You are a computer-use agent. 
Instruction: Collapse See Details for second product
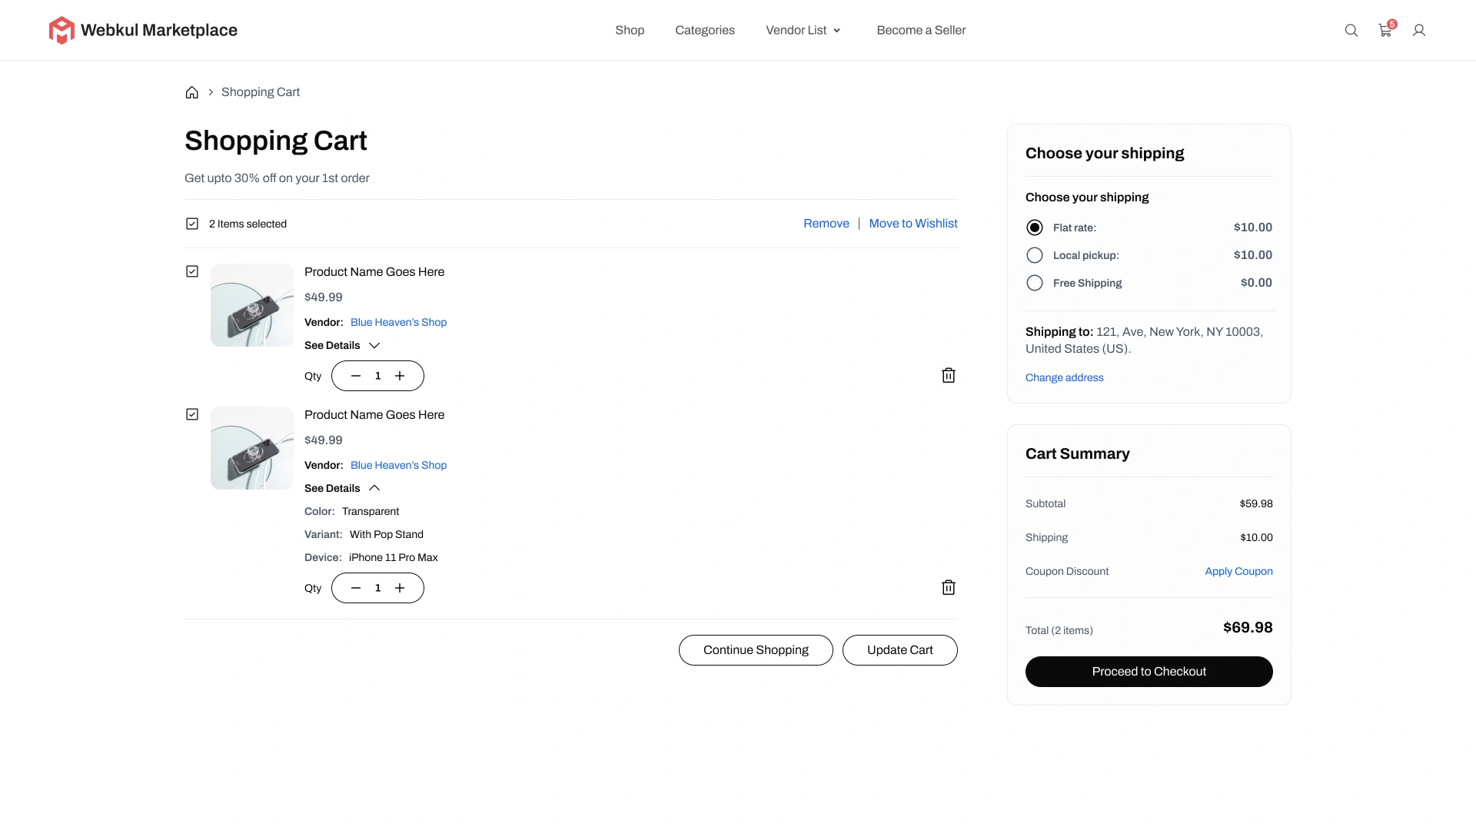tap(342, 488)
